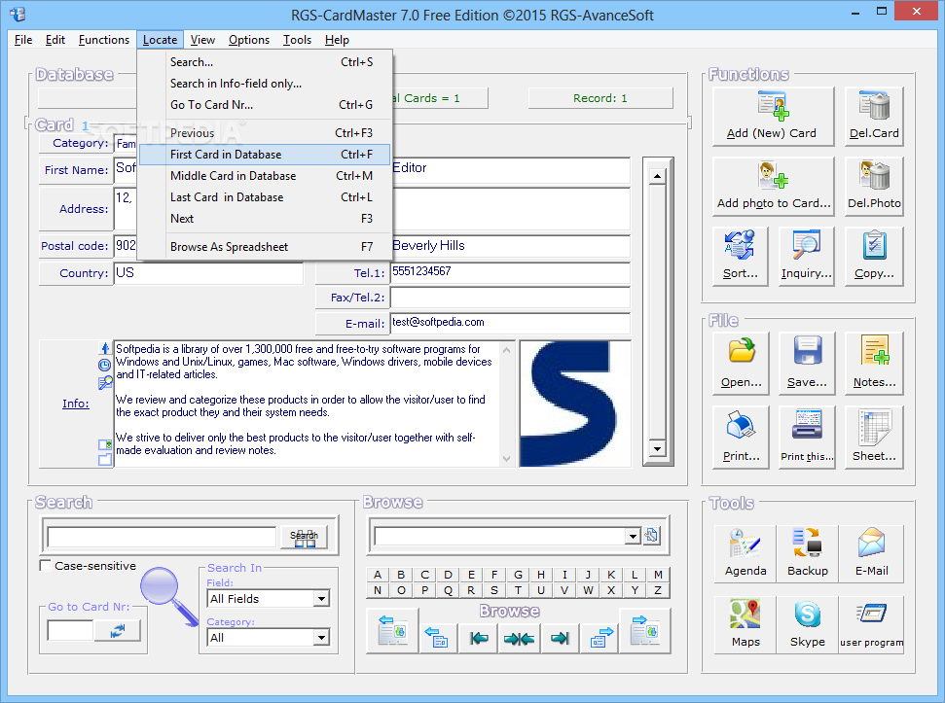Browse cards starting with letter Z
This screenshot has width=945, height=703.
tap(658, 590)
